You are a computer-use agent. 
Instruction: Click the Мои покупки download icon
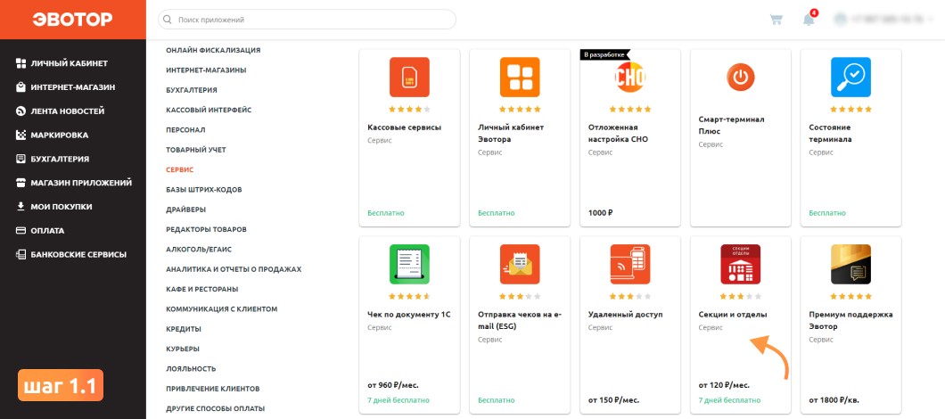coord(21,207)
